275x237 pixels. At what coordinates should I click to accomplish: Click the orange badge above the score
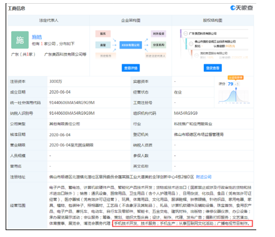pos(236,77)
